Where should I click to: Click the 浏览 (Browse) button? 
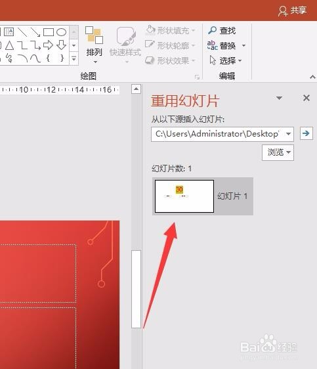pos(278,152)
